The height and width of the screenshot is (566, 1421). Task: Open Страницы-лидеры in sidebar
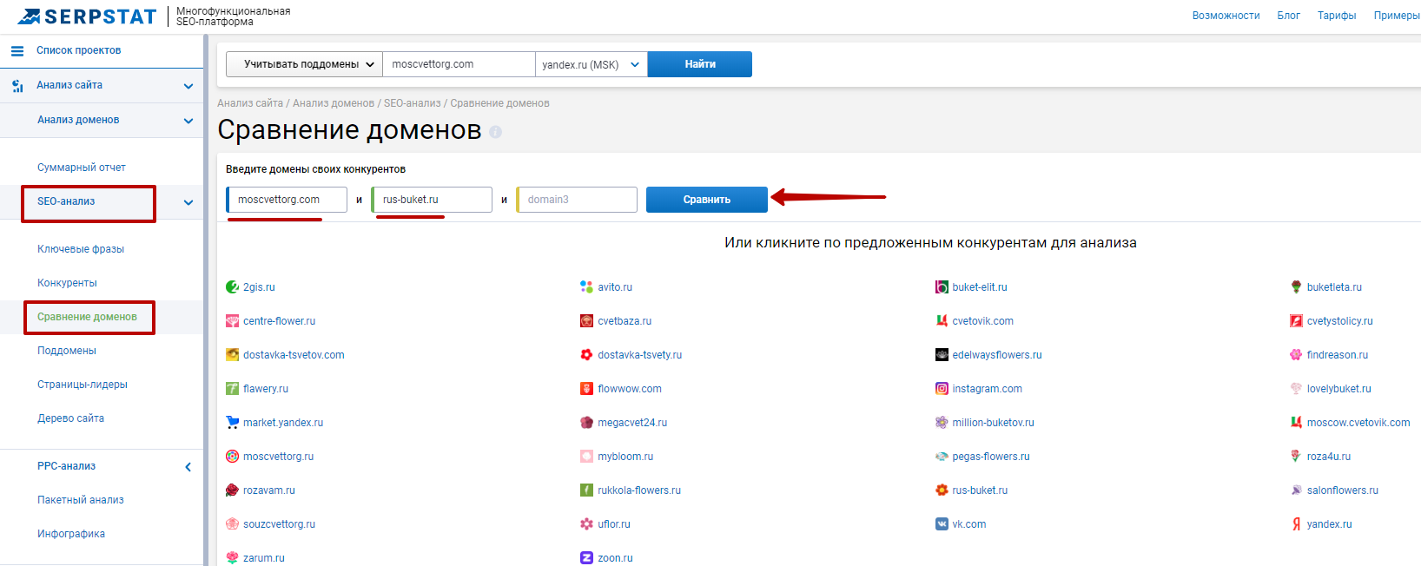(x=83, y=385)
